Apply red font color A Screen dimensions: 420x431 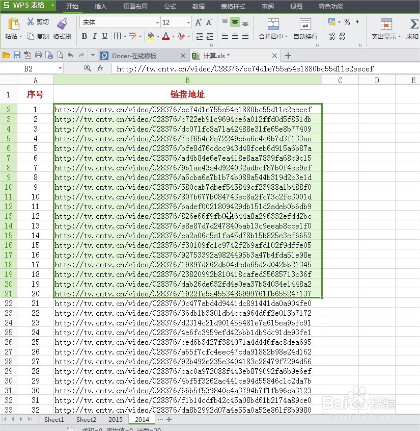[x=165, y=36]
